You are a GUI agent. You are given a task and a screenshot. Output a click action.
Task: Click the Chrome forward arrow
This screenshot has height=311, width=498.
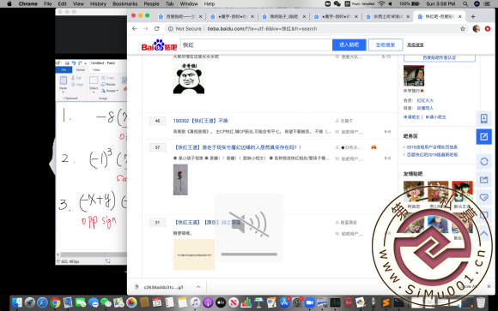point(145,29)
